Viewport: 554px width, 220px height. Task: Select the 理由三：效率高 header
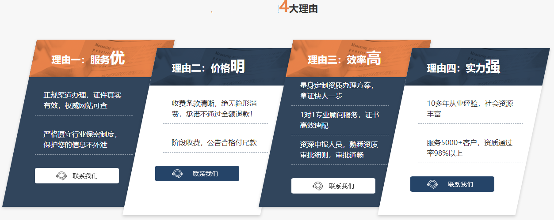click(344, 59)
